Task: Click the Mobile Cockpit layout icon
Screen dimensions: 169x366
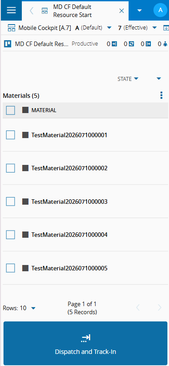Action: [12, 28]
